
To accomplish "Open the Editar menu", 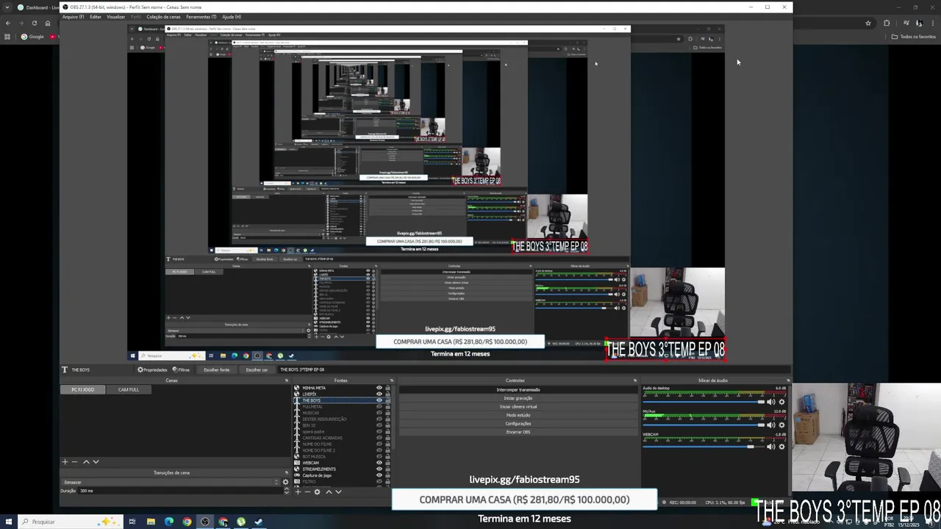I will coord(96,17).
